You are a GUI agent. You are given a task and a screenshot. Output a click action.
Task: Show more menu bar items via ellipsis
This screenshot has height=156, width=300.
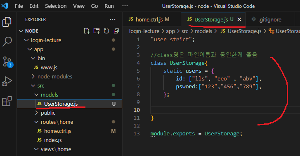(x=125, y=6)
